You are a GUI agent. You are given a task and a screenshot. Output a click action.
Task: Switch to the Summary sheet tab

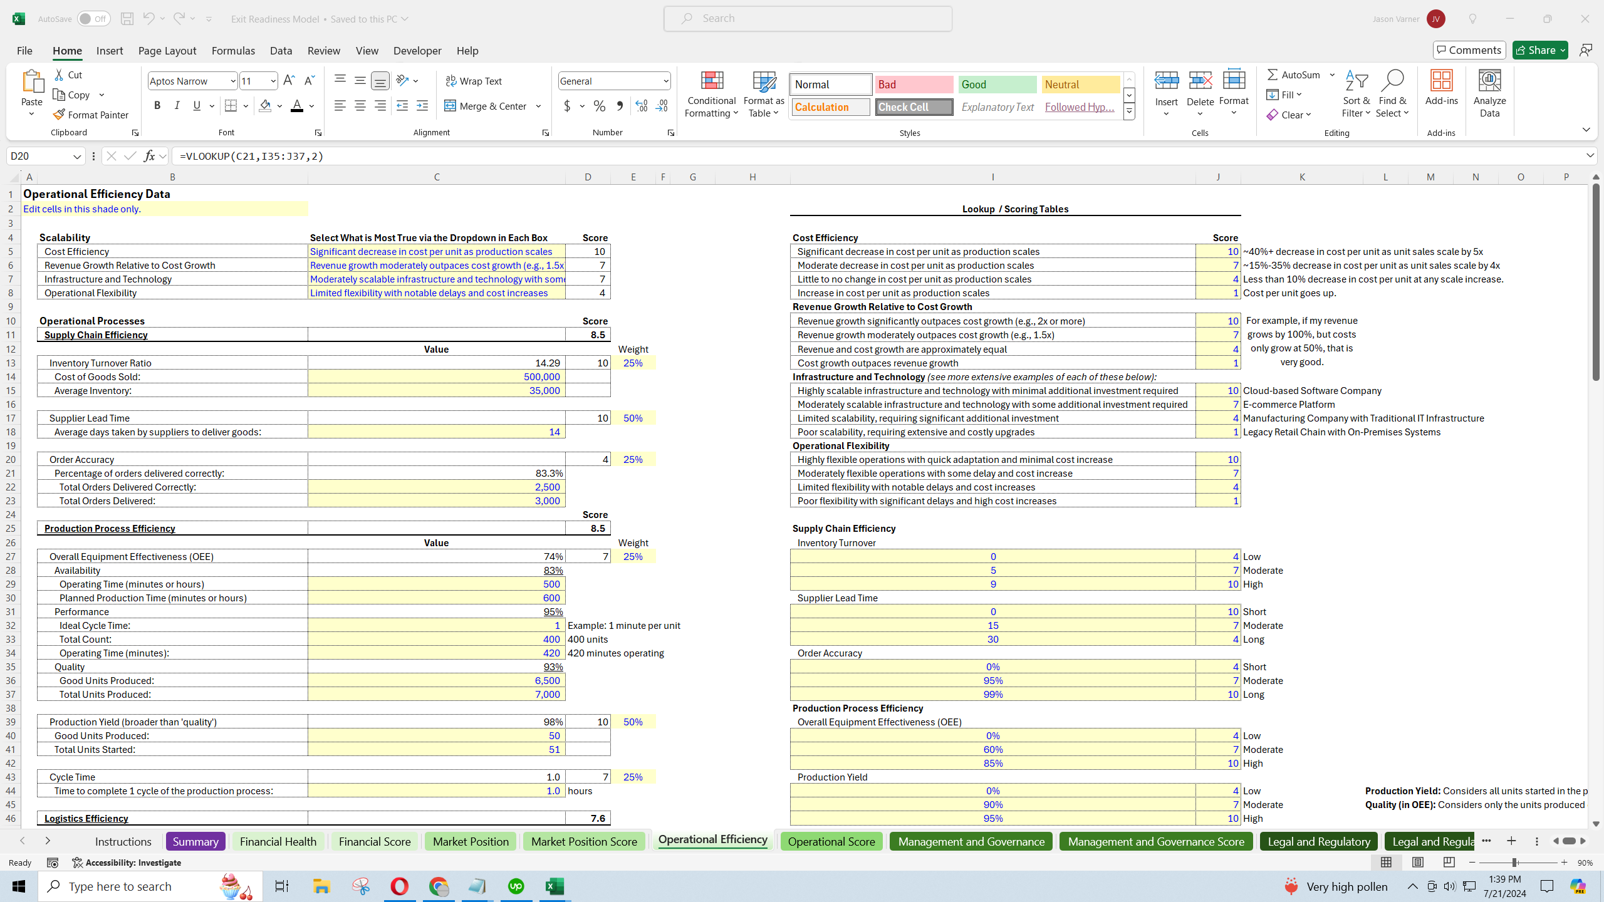(195, 841)
